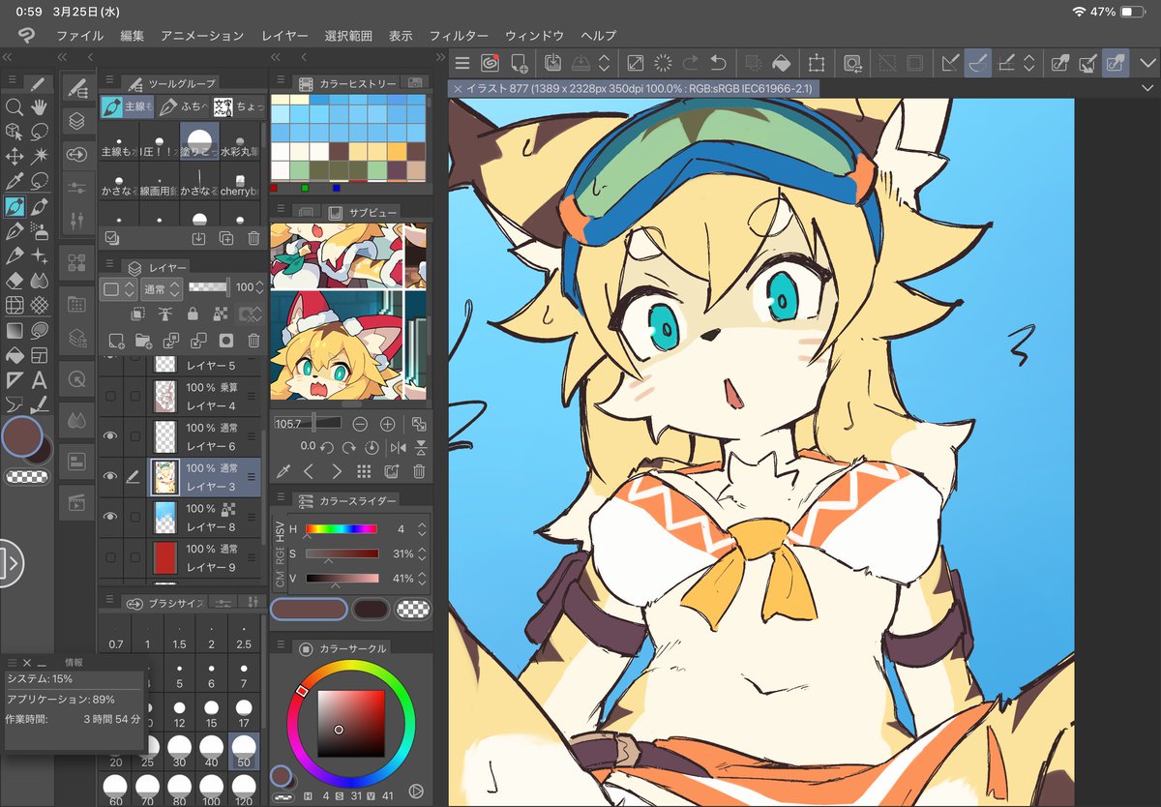Show hidden レイヤー 4 visibility box
The image size is (1161, 807).
pyautogui.click(x=110, y=396)
